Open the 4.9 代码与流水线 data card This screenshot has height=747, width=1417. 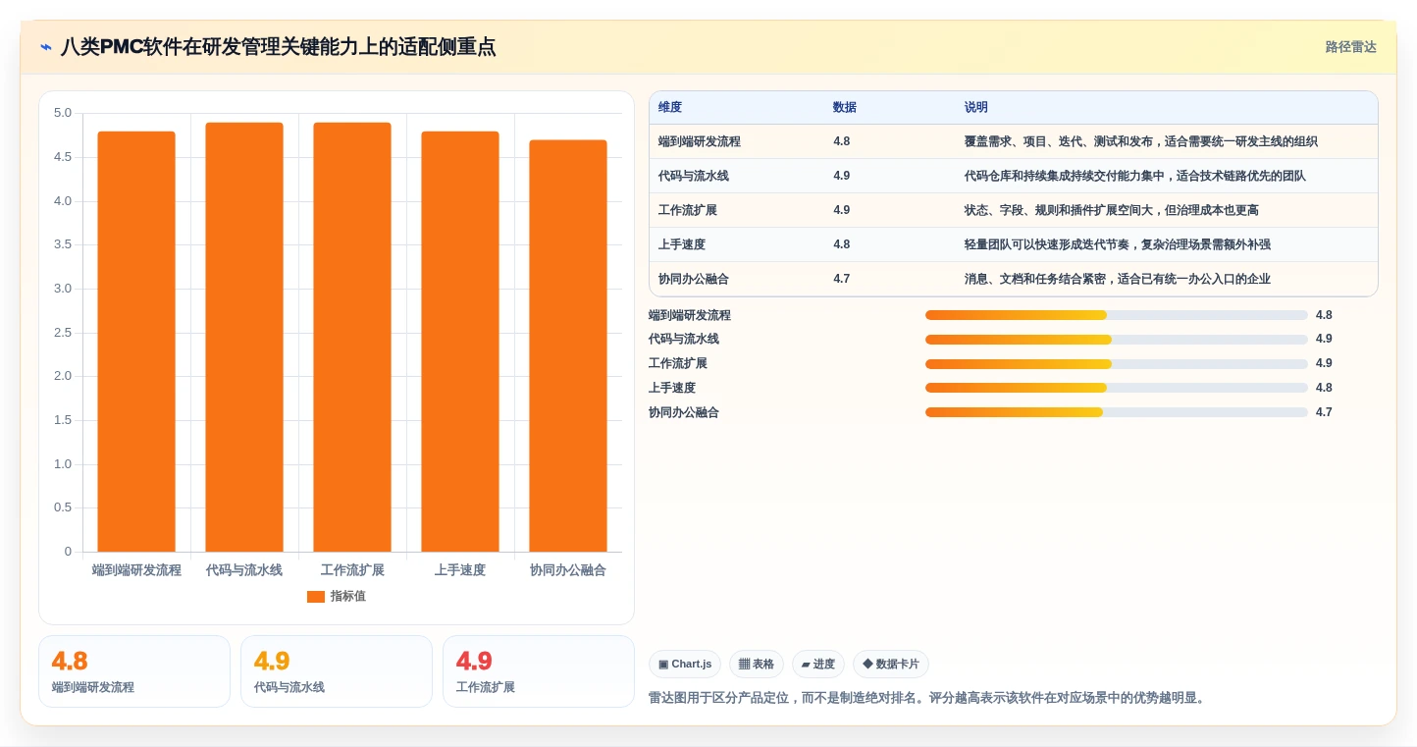(337, 671)
